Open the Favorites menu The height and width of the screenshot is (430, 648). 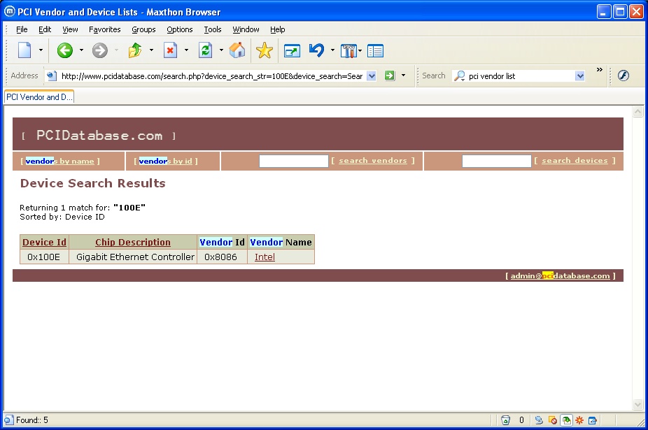(104, 29)
